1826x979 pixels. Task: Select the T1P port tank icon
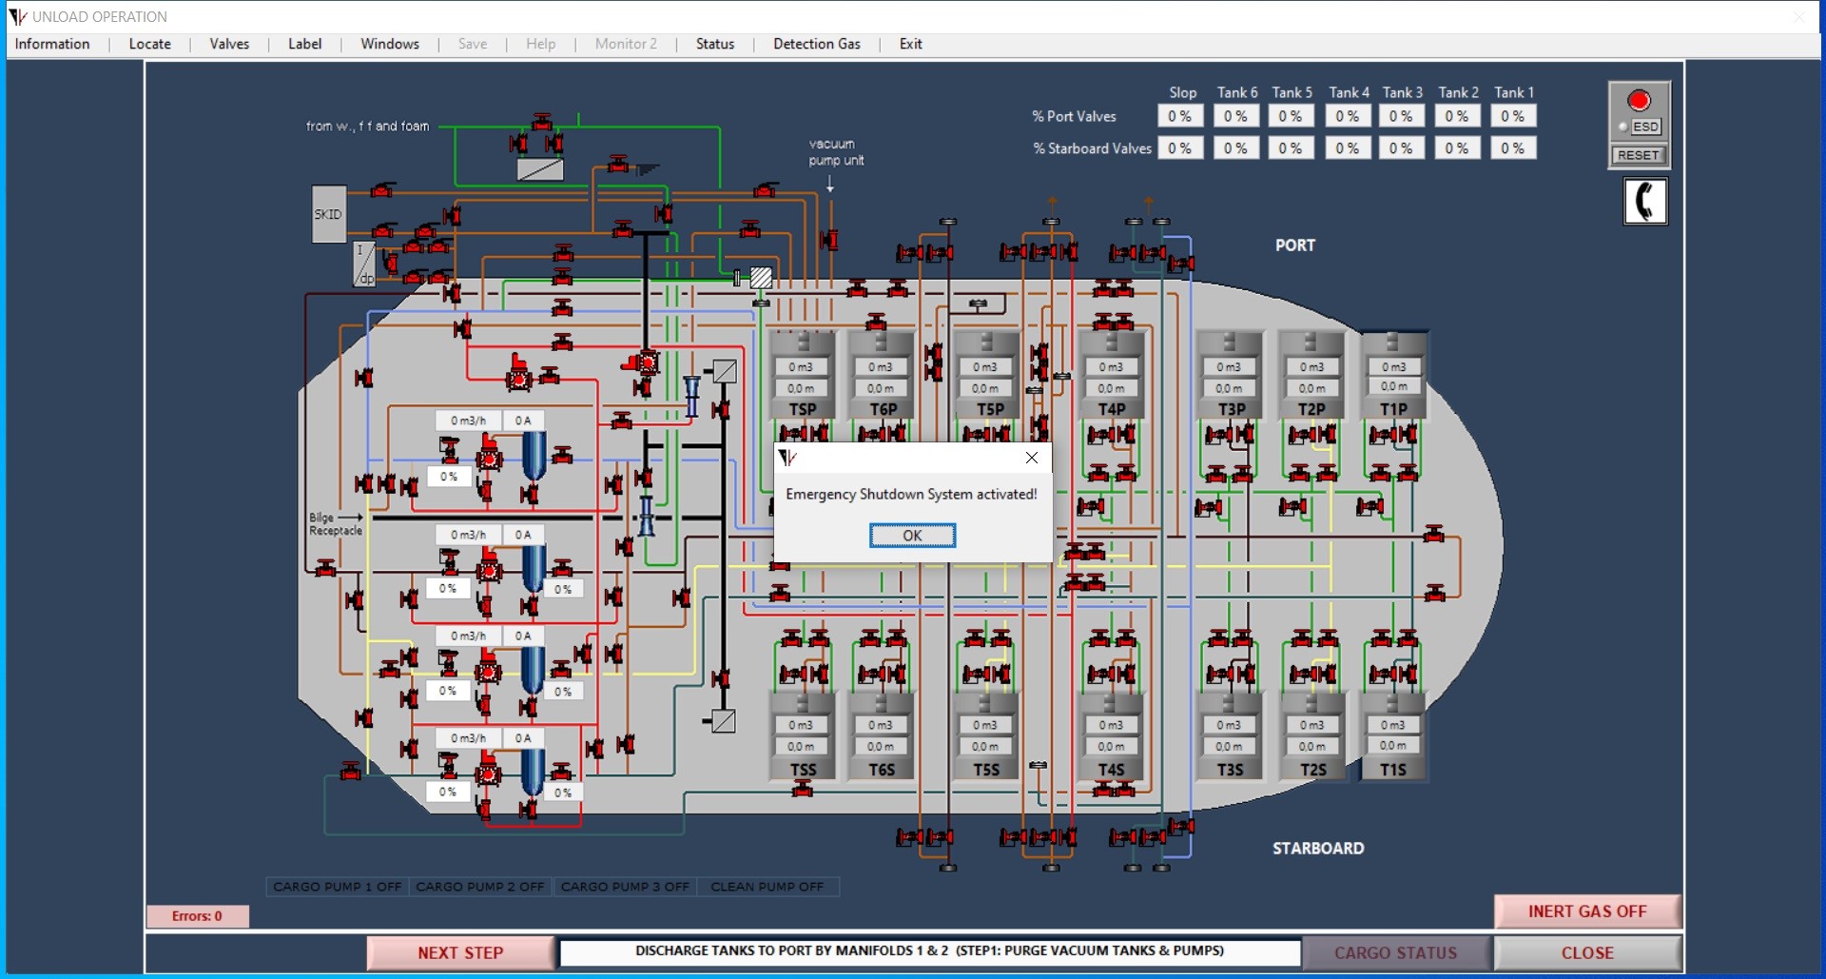click(x=1392, y=376)
